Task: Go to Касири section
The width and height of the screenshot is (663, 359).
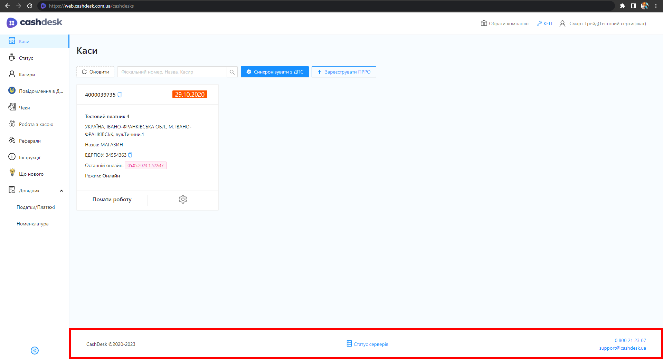Action: (x=27, y=75)
